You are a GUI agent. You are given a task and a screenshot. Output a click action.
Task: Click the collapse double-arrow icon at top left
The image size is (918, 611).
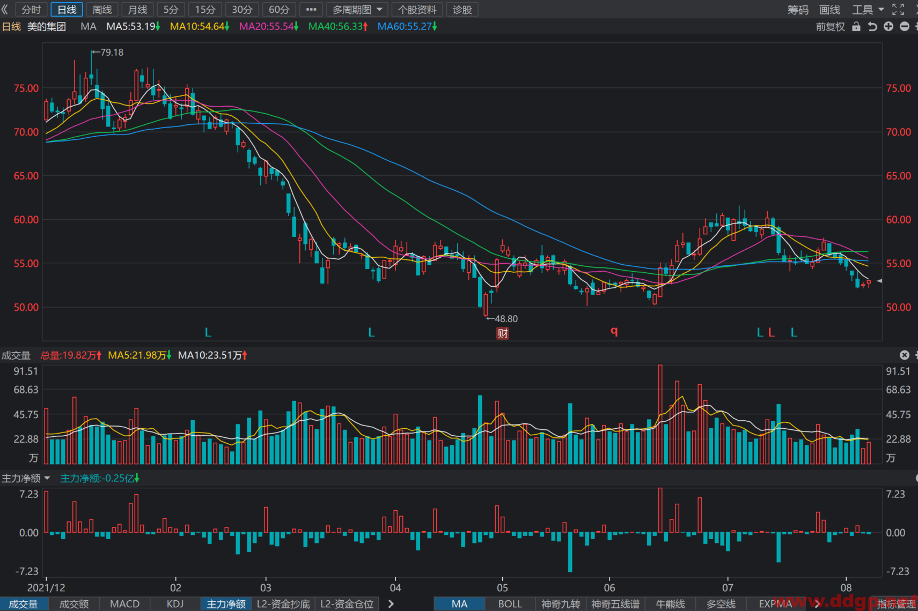5,10
